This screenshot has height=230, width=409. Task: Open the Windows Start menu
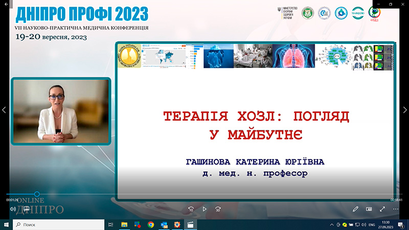pos(6,224)
